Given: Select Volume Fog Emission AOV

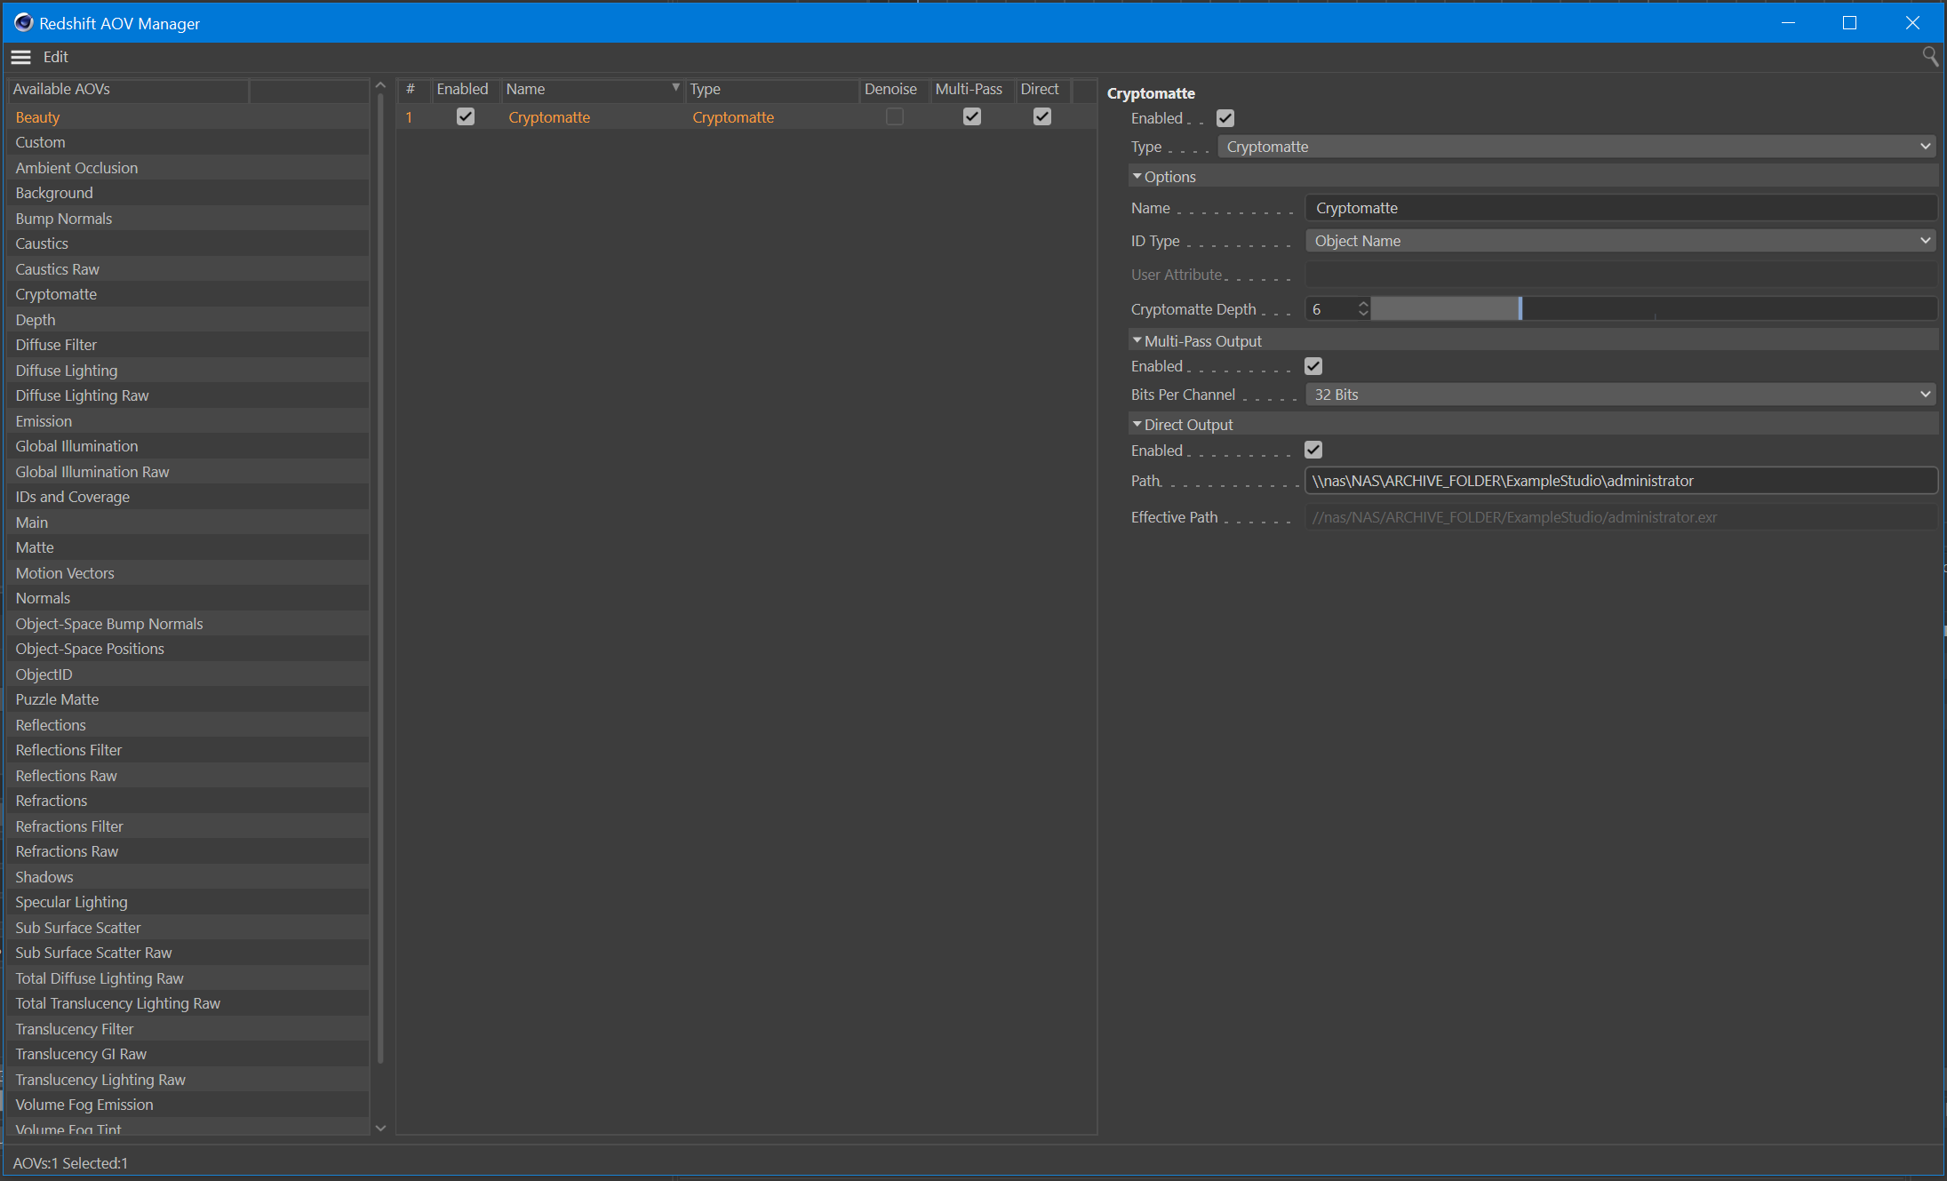Looking at the screenshot, I should pyautogui.click(x=188, y=1105).
